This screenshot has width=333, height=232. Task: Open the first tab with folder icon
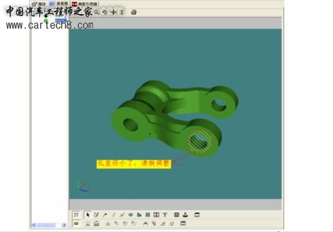click(x=39, y=4)
